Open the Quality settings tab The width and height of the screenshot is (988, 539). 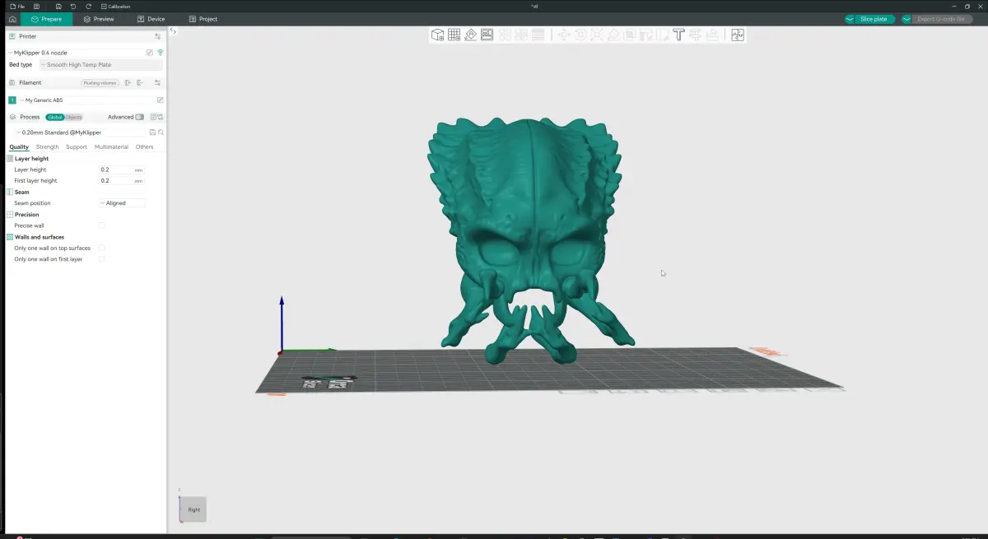click(19, 147)
